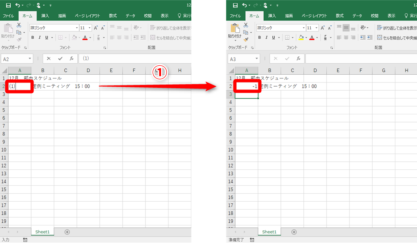Click fill color bucket in right Excel window
Viewport: 417px width, 243px height.
tap(301, 38)
